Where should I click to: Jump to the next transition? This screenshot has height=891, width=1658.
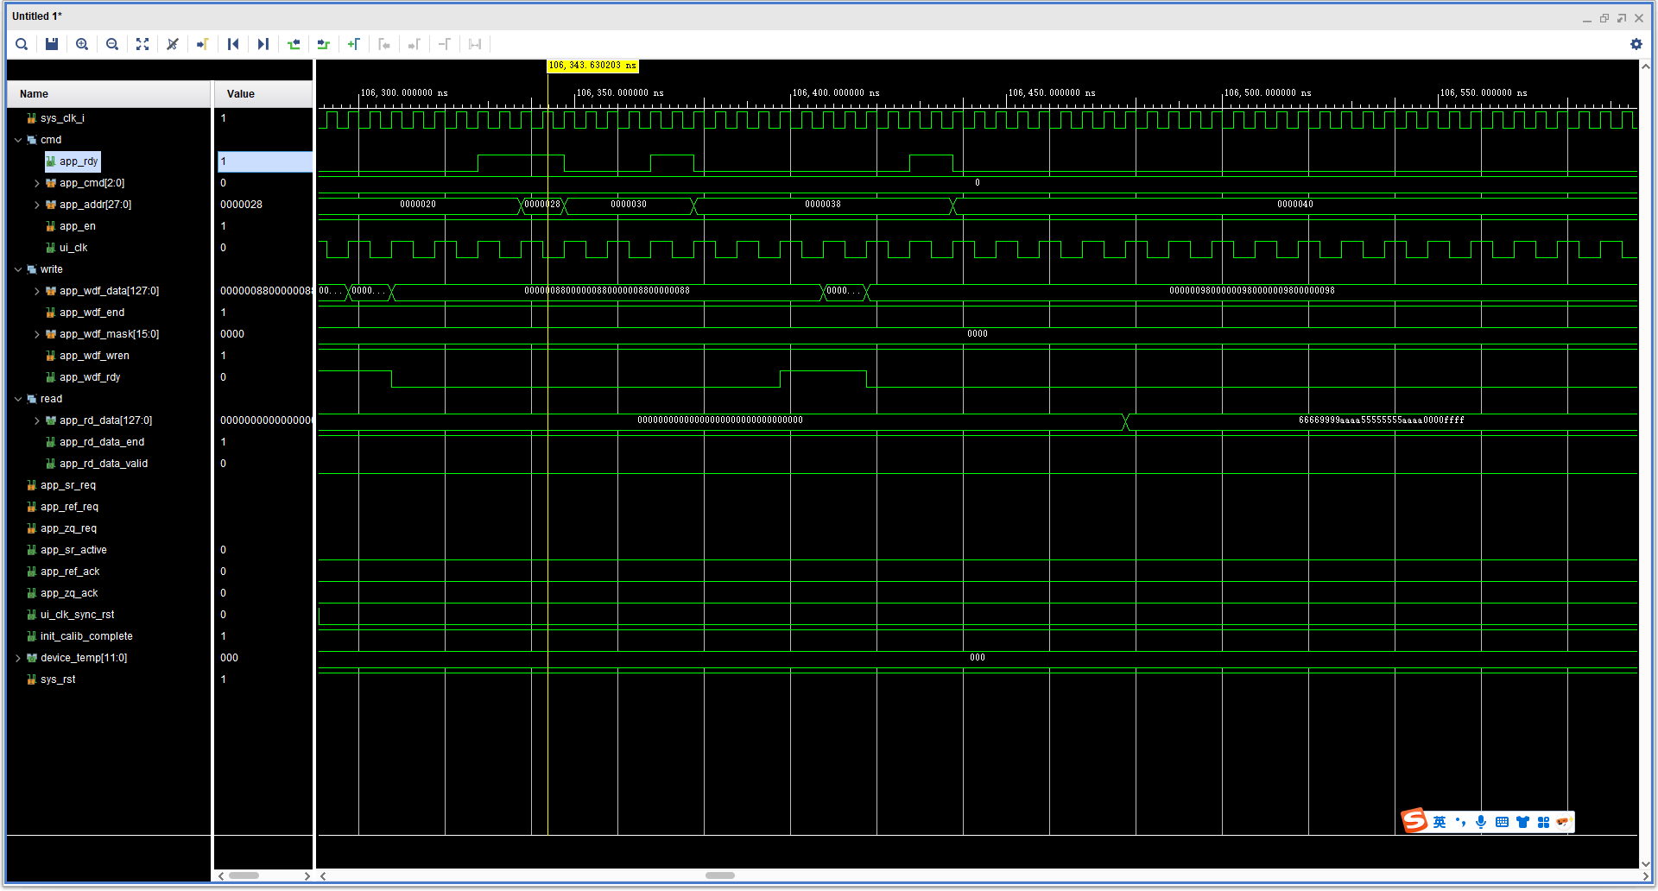click(x=323, y=44)
